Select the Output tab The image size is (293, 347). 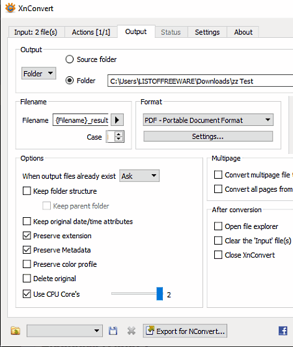pyautogui.click(x=136, y=31)
